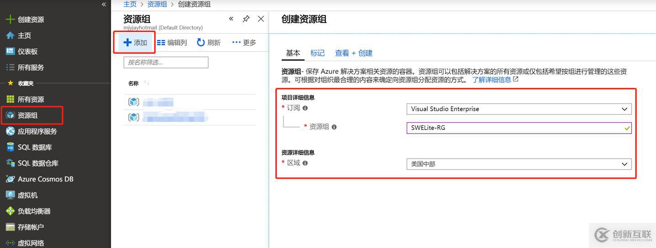Click the green plus icon for 创建资源
Image resolution: width=656 pixels, height=248 pixels.
[10, 20]
